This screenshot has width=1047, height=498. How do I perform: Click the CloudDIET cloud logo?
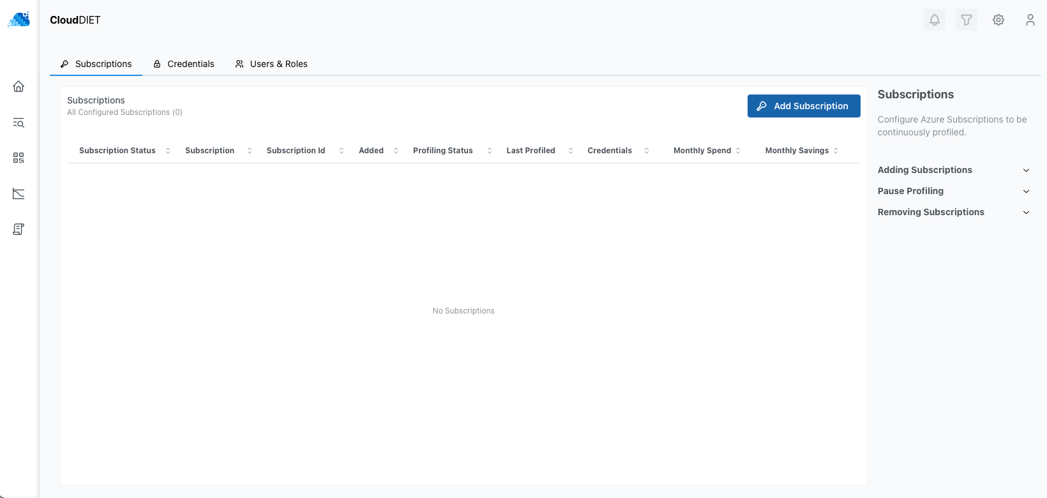[x=19, y=20]
